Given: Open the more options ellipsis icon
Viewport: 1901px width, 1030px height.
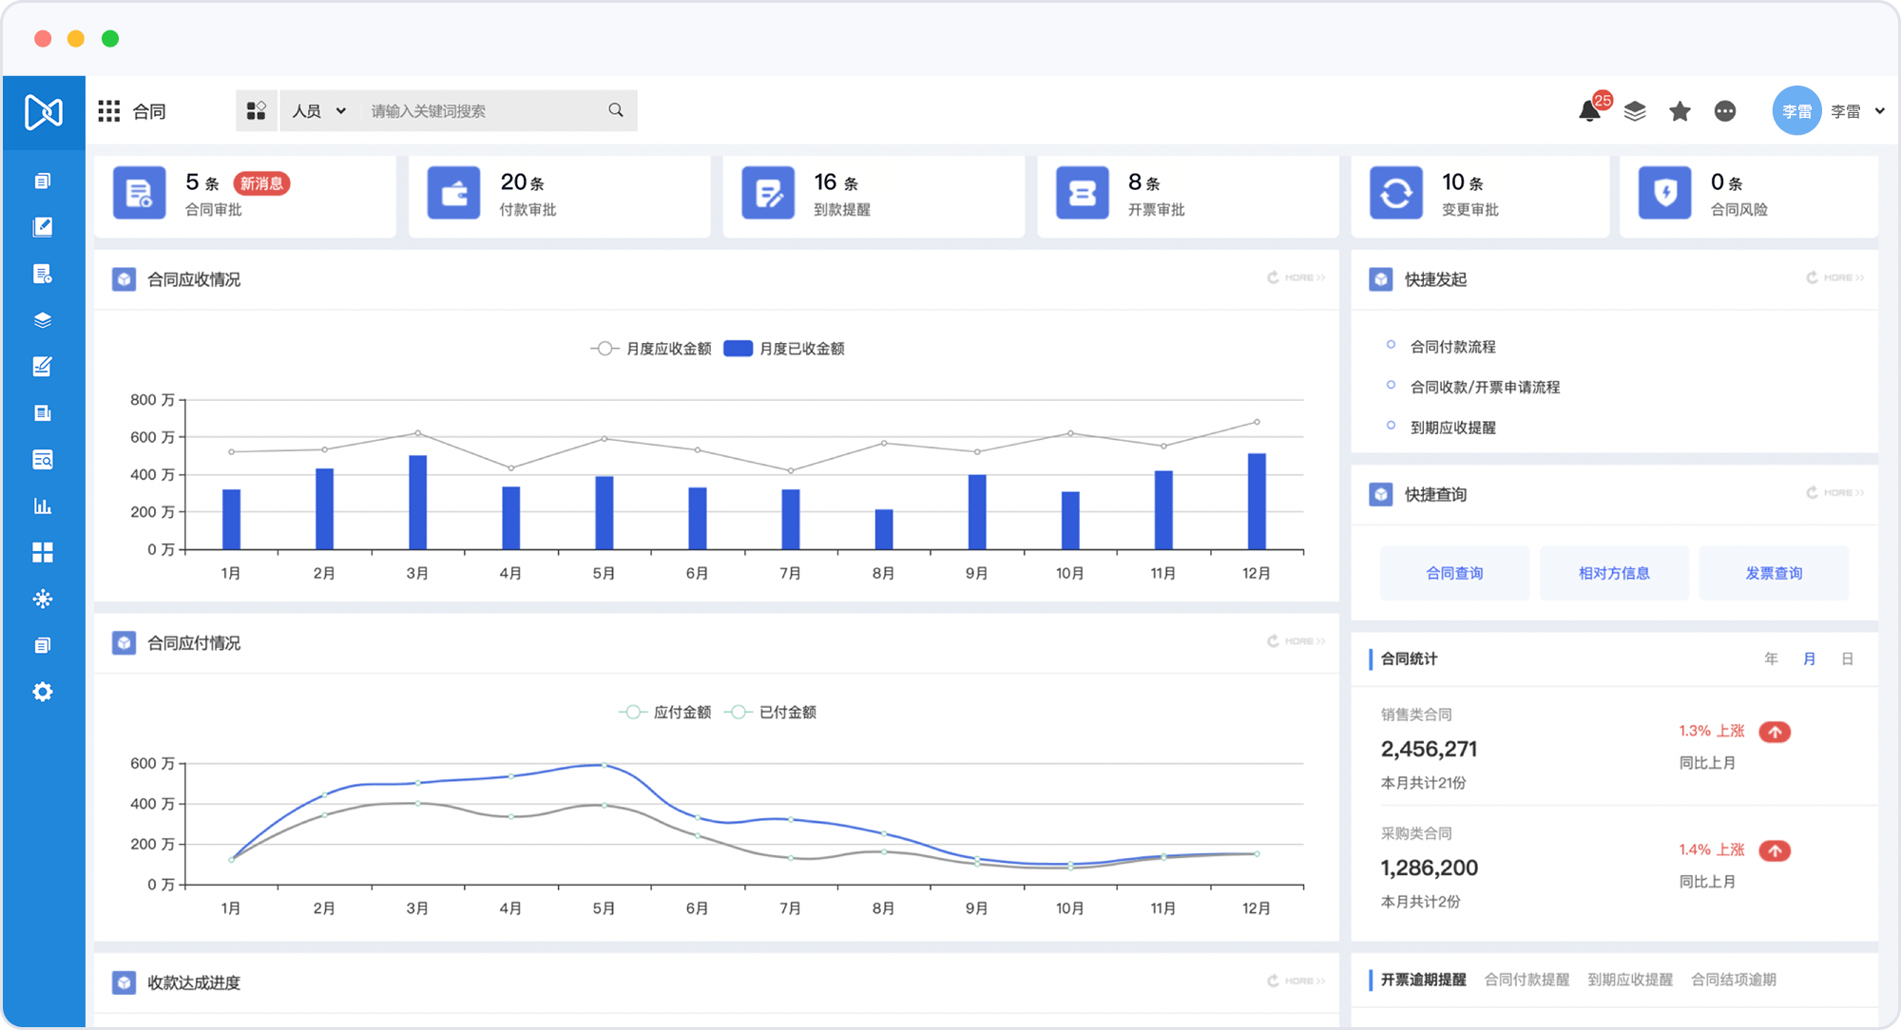Looking at the screenshot, I should coord(1725,111).
